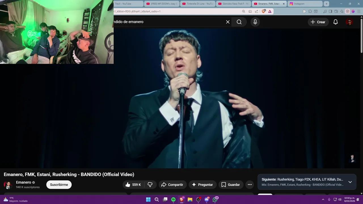Like the BANDIDO video
Image resolution: width=363 pixels, height=204 pixels.
pos(134,185)
